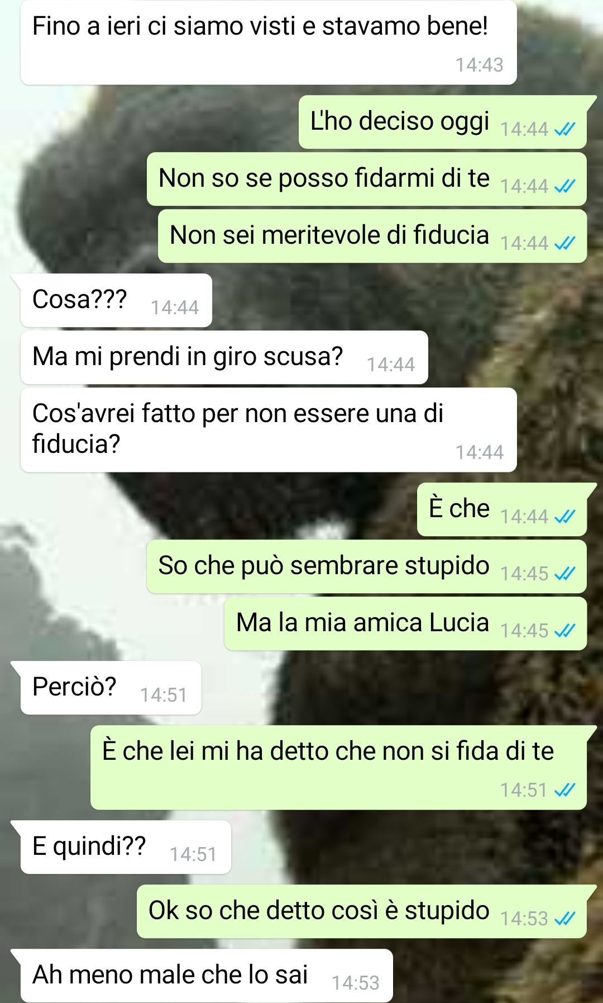Tap the blue ticks on "Non sei meritevole di fiducia"
The width and height of the screenshot is (603, 1003).
click(564, 243)
